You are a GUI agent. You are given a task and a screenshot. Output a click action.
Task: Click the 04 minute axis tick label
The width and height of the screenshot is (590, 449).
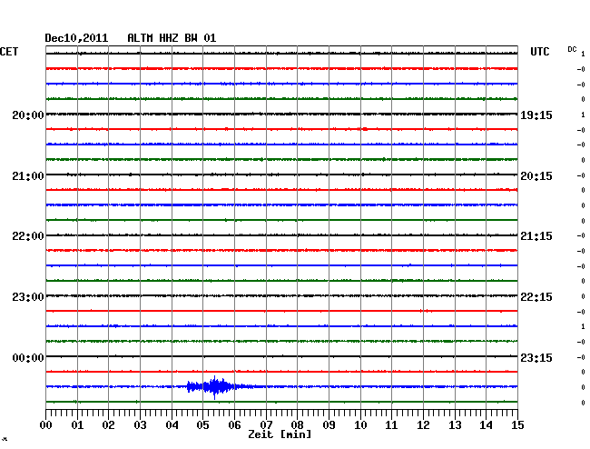point(172,425)
